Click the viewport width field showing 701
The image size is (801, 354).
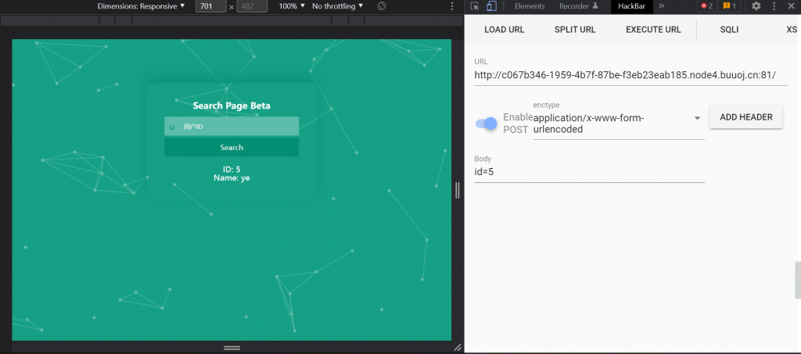click(x=211, y=6)
